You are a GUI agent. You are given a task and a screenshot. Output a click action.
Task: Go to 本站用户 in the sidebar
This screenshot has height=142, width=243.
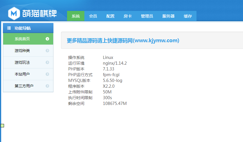[x=22, y=74]
